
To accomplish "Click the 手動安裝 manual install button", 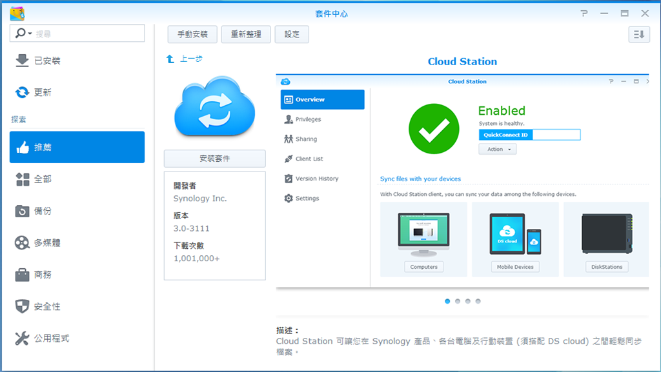I will coord(192,34).
